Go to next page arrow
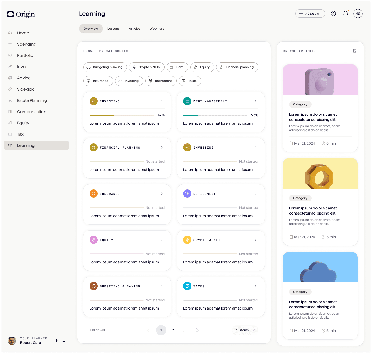The height and width of the screenshot is (356, 372). [196, 330]
